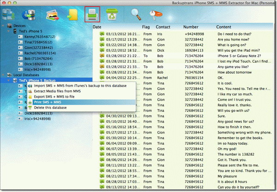277x192 pixels.
Task: Select Bob (713476264) in device tree
Action: (x=38, y=58)
